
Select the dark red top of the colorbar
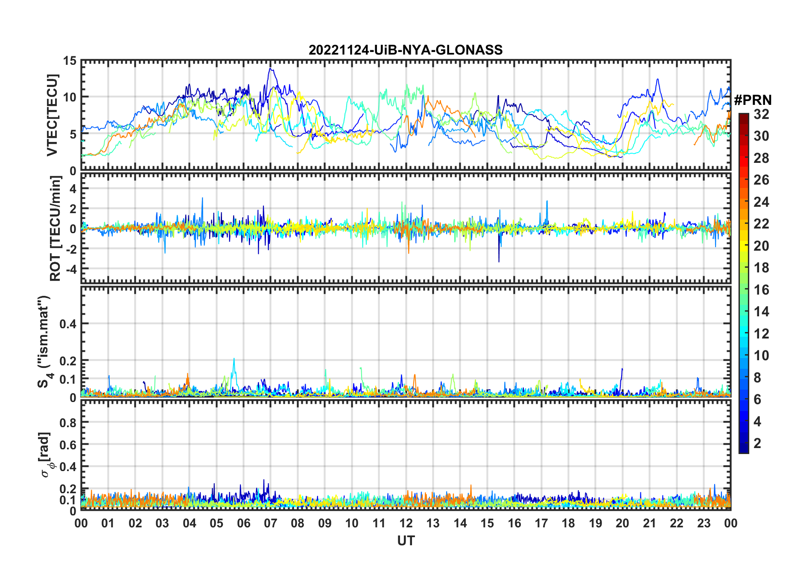tap(744, 118)
